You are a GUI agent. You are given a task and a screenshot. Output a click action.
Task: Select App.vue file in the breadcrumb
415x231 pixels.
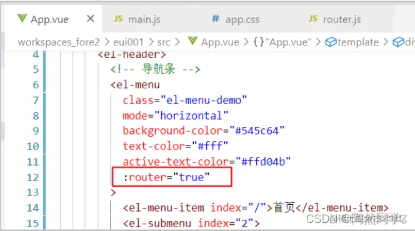220,42
